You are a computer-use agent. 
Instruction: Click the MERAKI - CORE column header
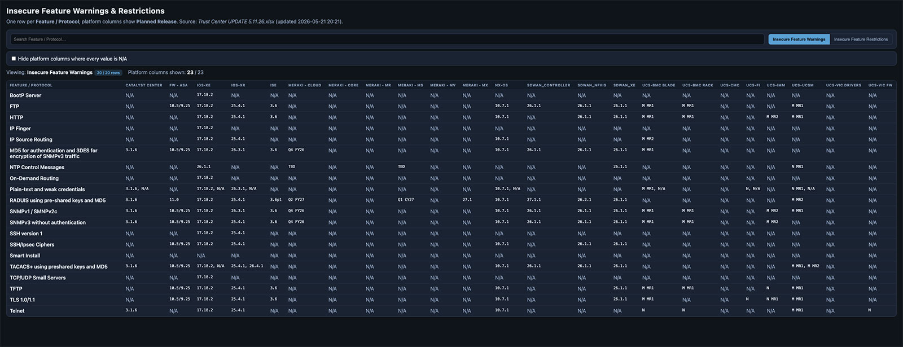click(x=343, y=85)
